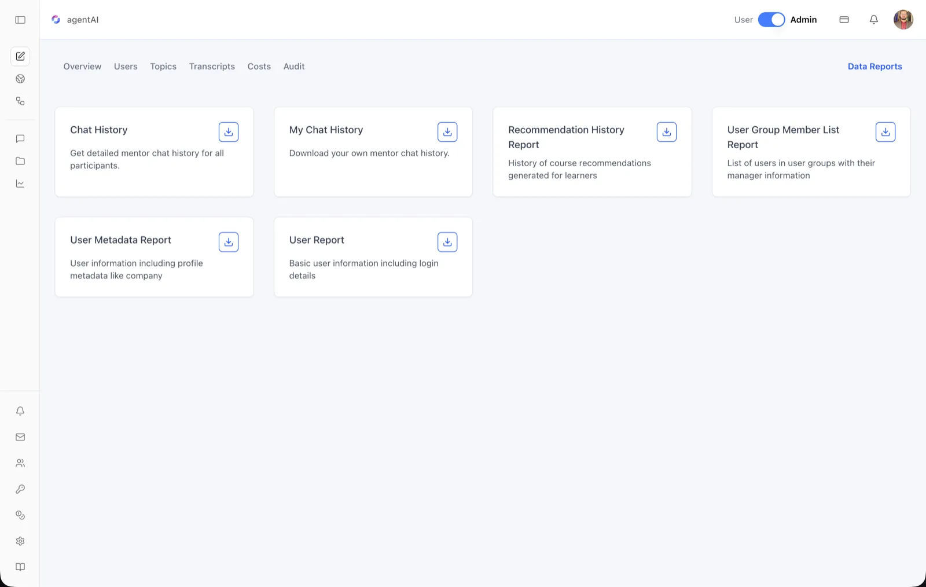This screenshot has height=587, width=926.
Task: Switch to the Audit tab
Action: (x=294, y=67)
